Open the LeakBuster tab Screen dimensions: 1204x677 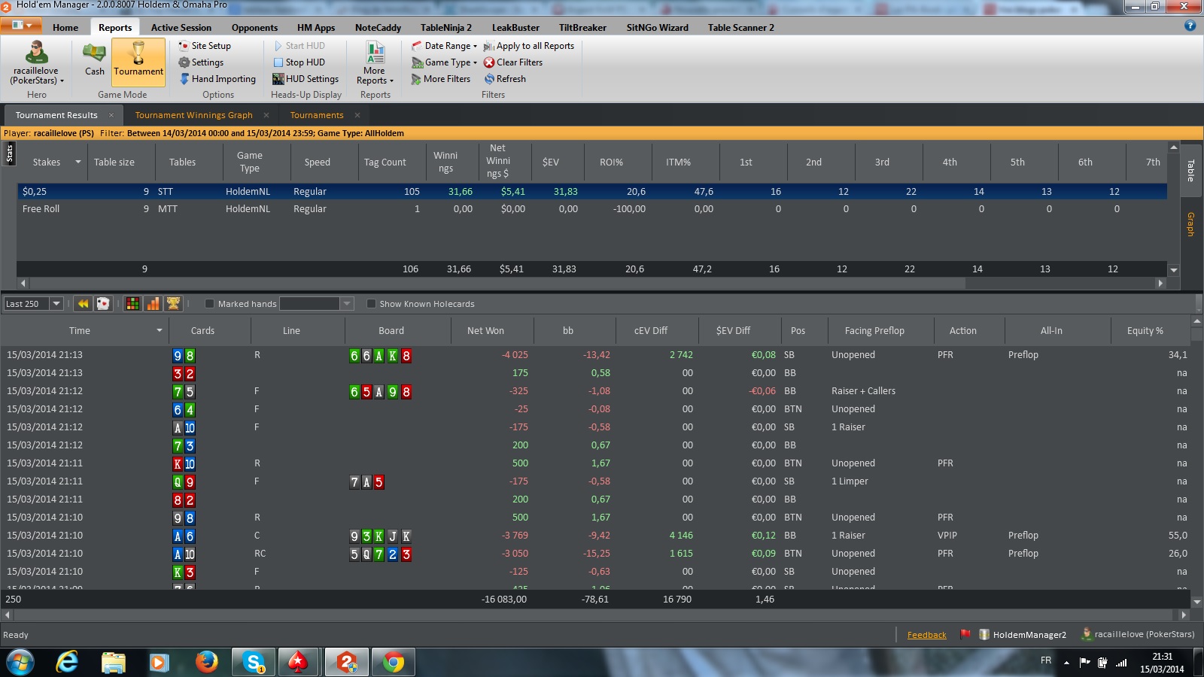coord(515,27)
